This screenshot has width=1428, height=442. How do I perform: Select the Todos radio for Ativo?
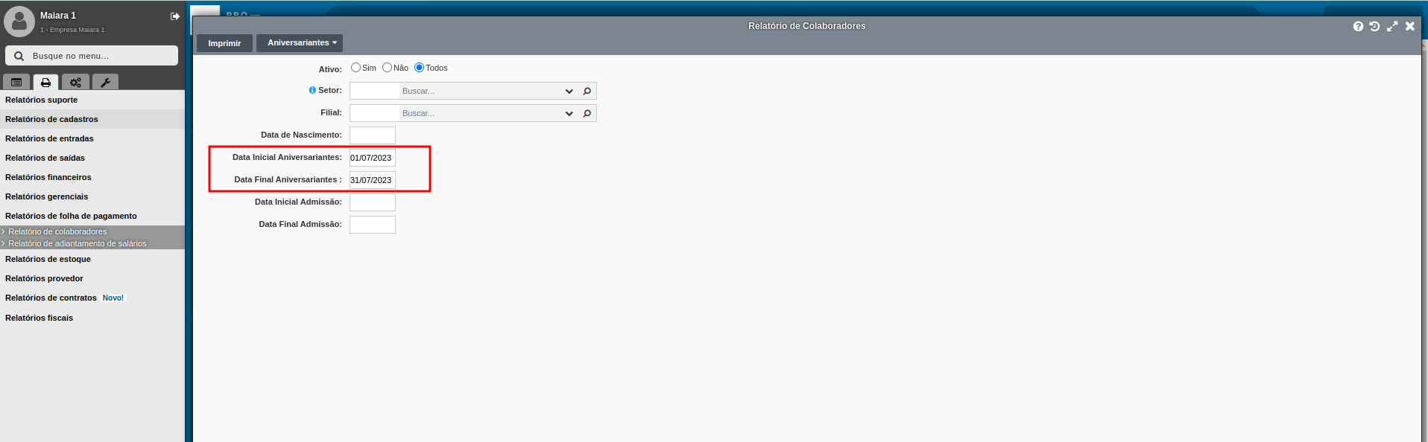click(419, 68)
